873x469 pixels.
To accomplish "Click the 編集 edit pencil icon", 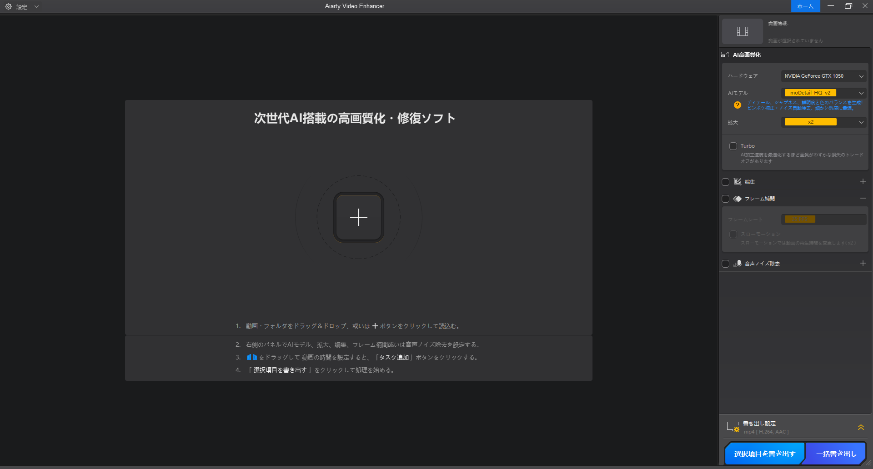I will point(738,181).
